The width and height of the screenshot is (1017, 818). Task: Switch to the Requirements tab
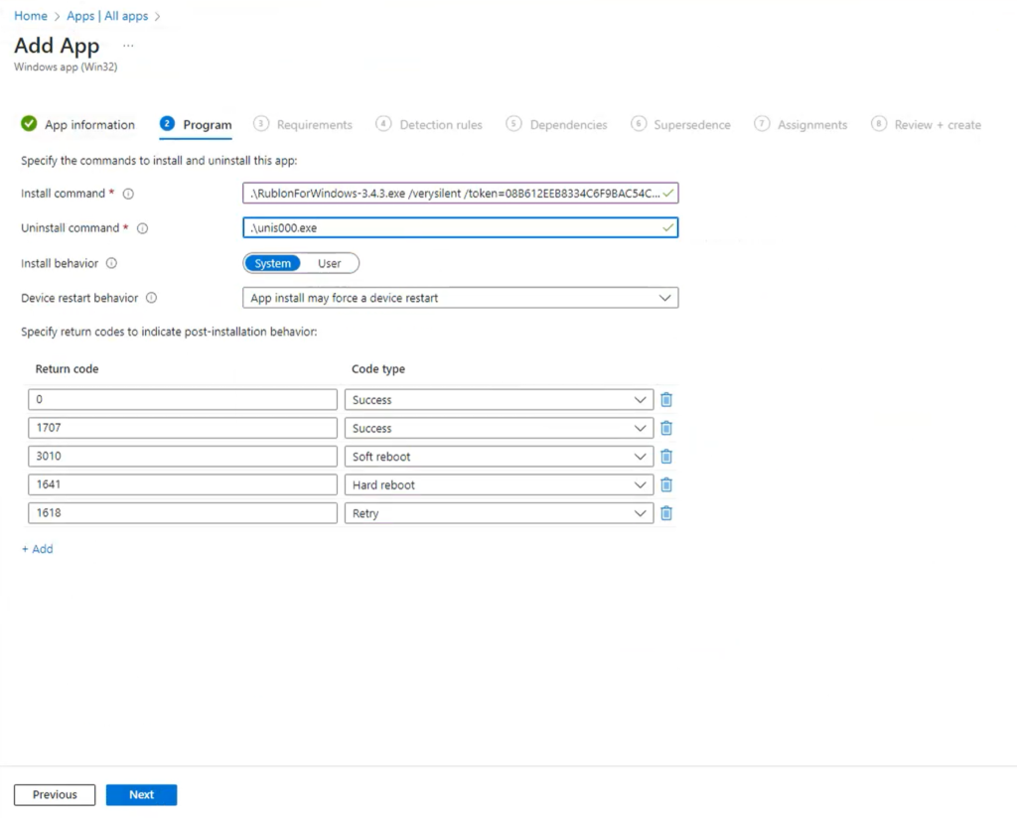[x=314, y=124]
